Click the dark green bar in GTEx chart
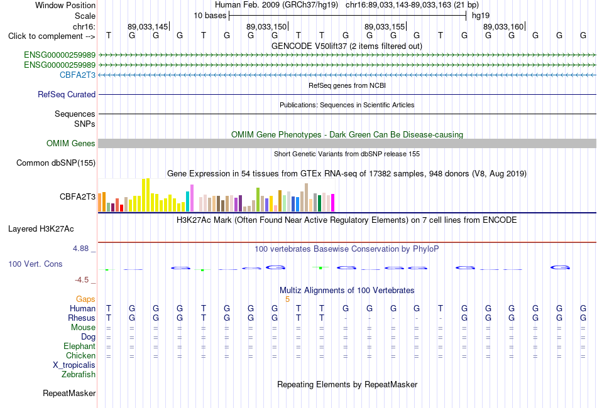 click(x=319, y=203)
